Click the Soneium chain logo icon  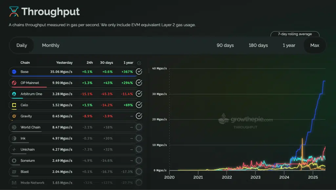[x=14, y=161]
